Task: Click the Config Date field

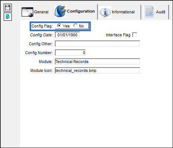Action: [x=67, y=35]
